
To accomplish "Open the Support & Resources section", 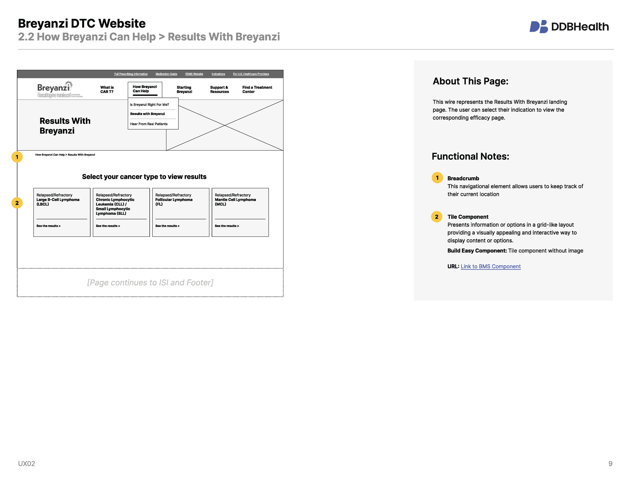I will click(x=219, y=89).
